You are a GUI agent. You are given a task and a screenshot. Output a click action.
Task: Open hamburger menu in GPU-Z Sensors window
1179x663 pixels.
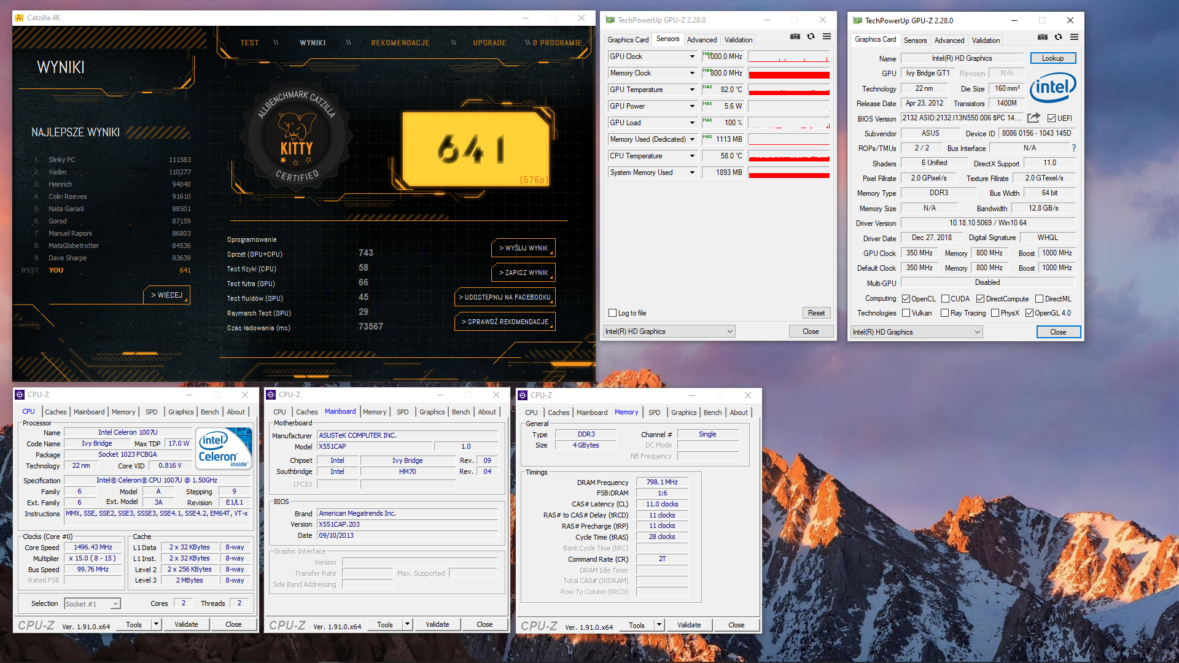point(827,37)
